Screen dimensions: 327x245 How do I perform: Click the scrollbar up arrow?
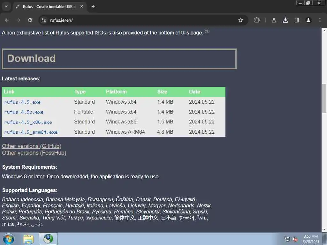pyautogui.click(x=324, y=30)
